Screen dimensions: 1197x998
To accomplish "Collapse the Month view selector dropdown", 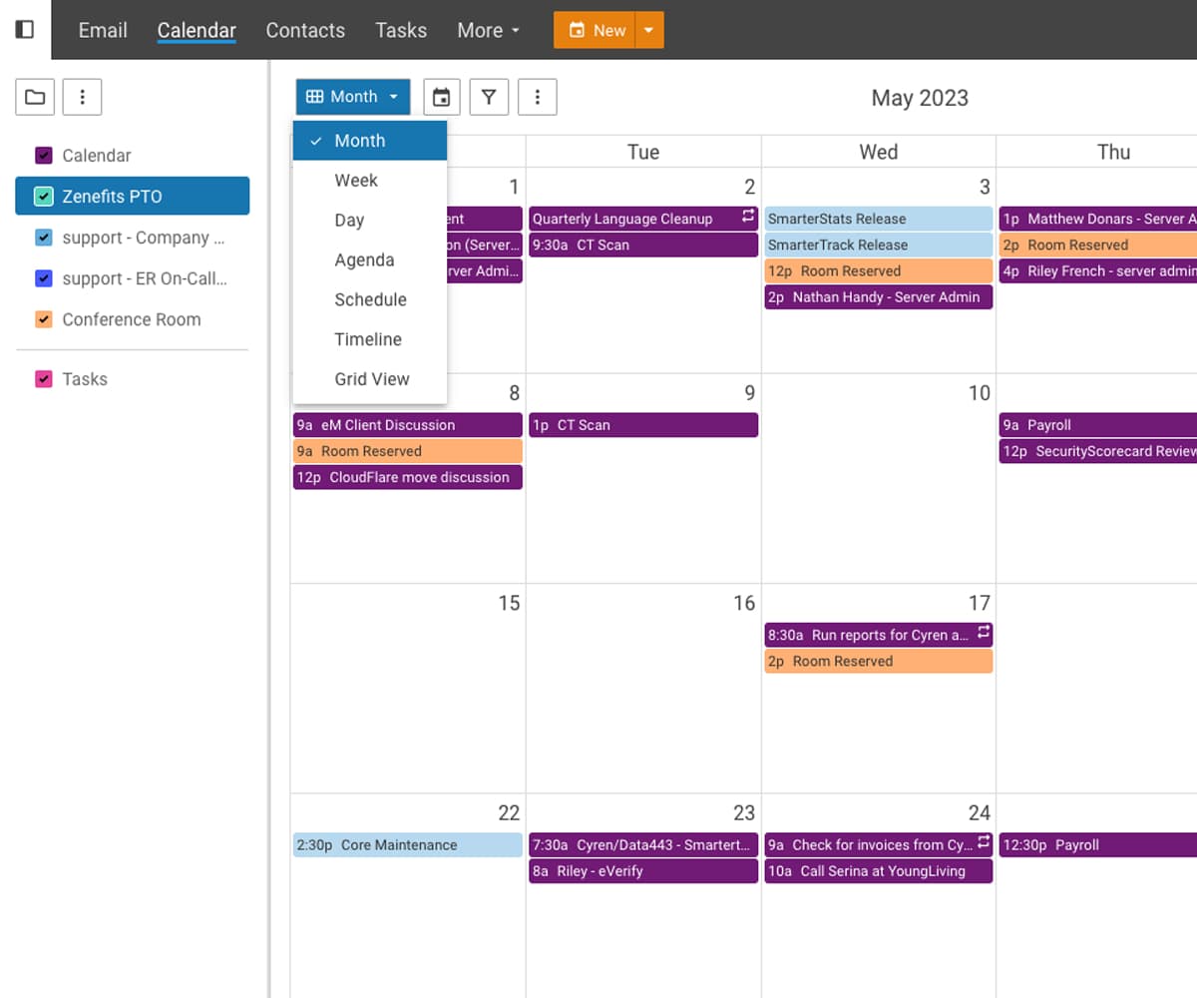I will [x=353, y=97].
